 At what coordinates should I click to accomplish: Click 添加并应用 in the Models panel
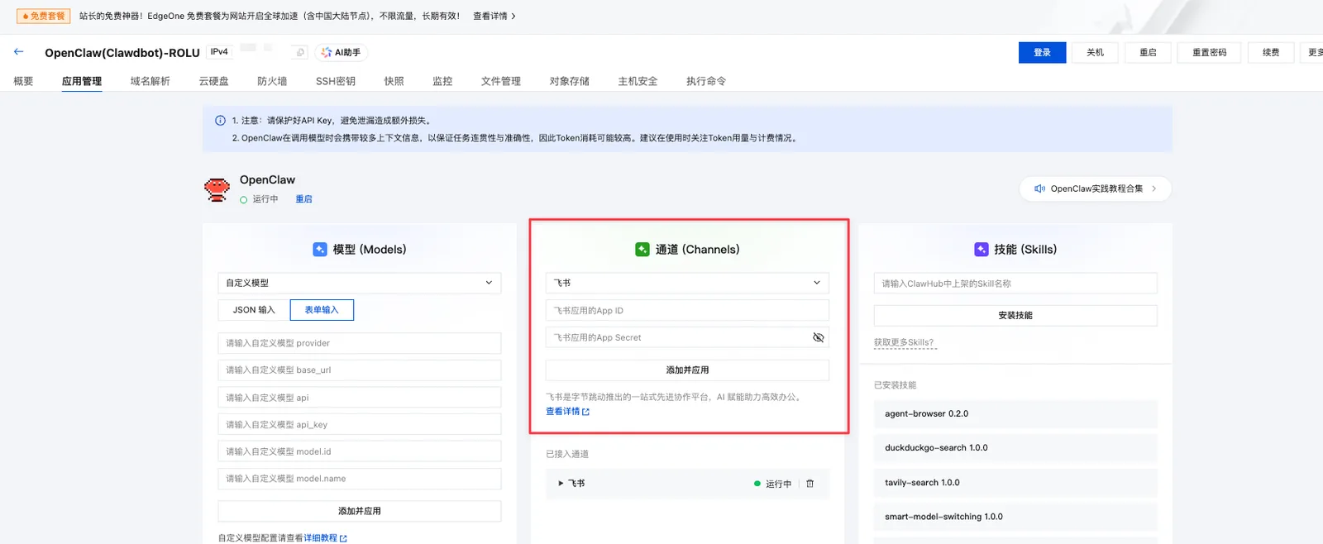pos(360,511)
